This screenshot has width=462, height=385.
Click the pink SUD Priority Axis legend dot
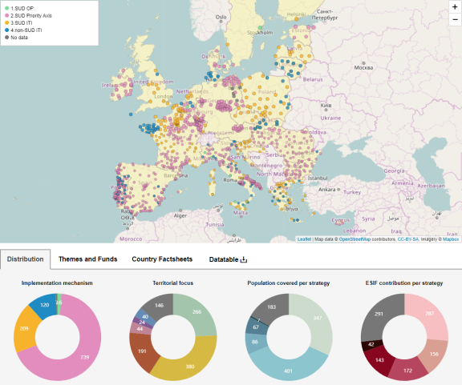tap(6, 15)
